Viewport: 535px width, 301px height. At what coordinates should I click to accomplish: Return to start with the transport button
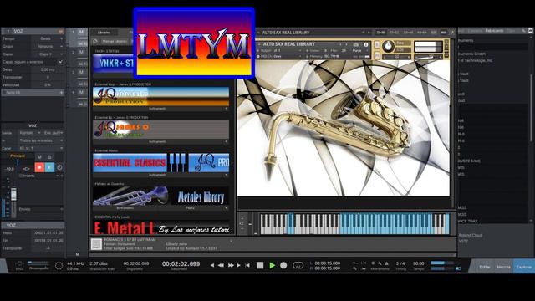(247, 265)
